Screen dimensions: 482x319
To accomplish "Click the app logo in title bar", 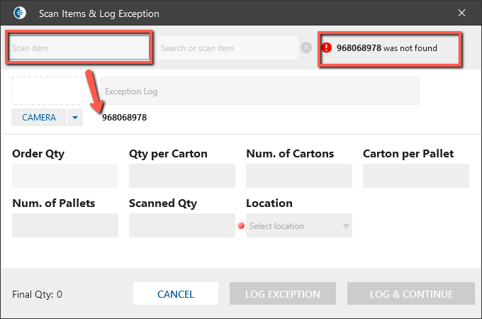I will tap(21, 13).
